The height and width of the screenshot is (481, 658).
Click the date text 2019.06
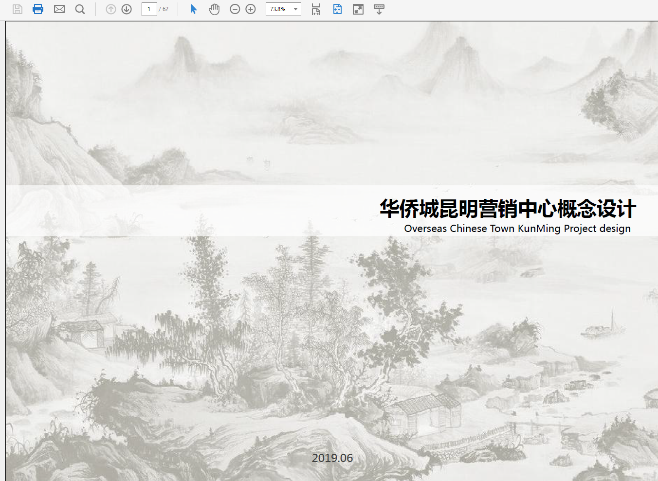click(x=332, y=458)
